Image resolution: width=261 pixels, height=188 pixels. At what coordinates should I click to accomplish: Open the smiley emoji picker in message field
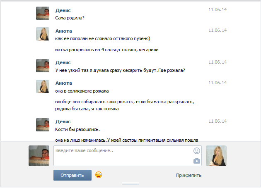(197, 151)
